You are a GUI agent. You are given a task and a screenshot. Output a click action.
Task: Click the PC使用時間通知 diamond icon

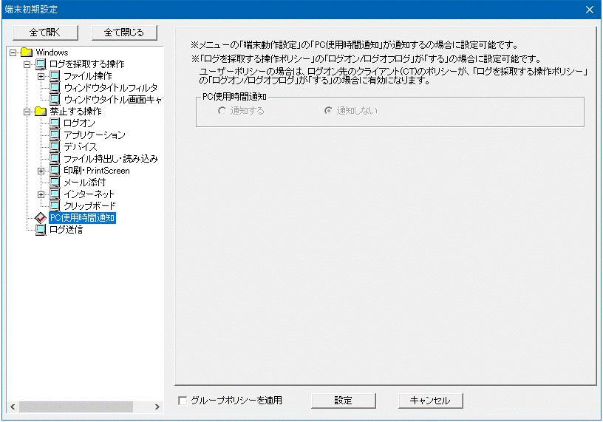(x=41, y=218)
